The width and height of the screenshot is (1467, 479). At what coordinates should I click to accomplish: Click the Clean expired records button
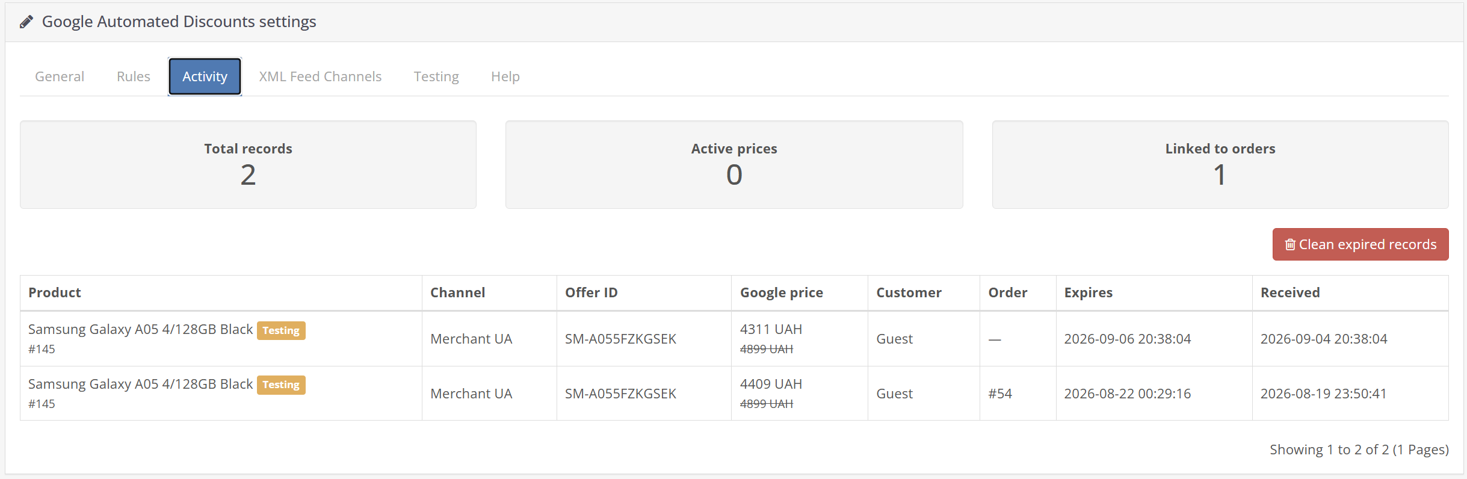(1360, 244)
